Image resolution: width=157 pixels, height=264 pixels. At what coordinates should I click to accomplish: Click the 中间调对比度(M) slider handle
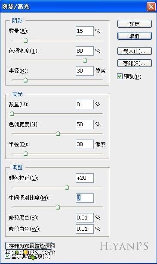point(58,207)
